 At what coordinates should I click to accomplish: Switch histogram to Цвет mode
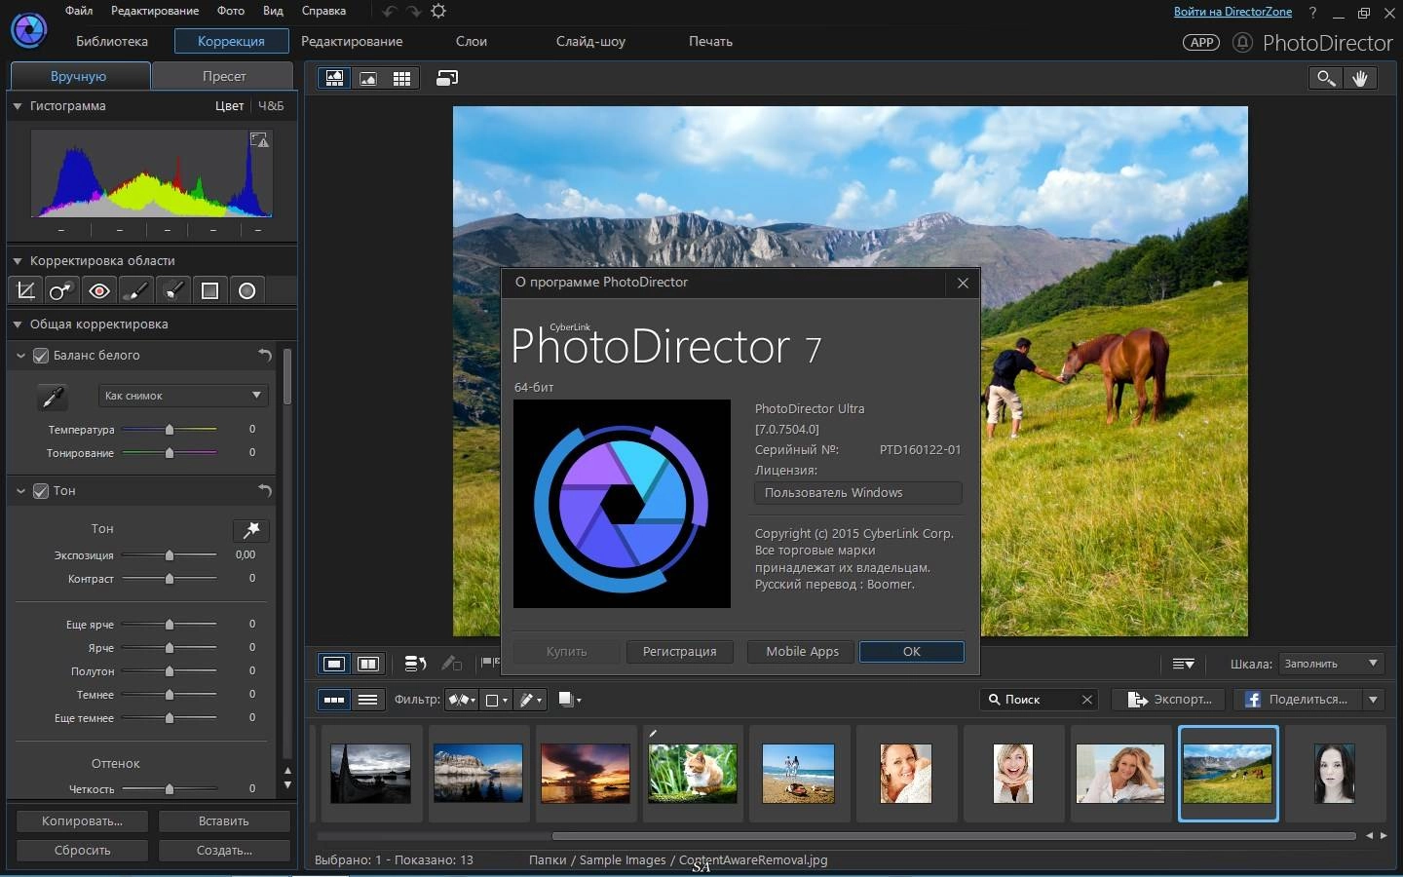pos(229,105)
